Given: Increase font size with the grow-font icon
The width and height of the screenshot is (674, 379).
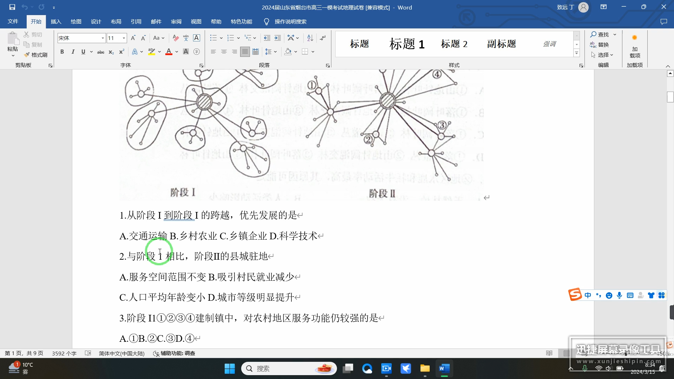Looking at the screenshot, I should [x=133, y=38].
